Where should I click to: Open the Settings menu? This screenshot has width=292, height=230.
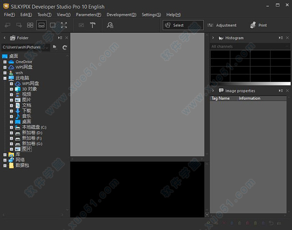point(151,15)
